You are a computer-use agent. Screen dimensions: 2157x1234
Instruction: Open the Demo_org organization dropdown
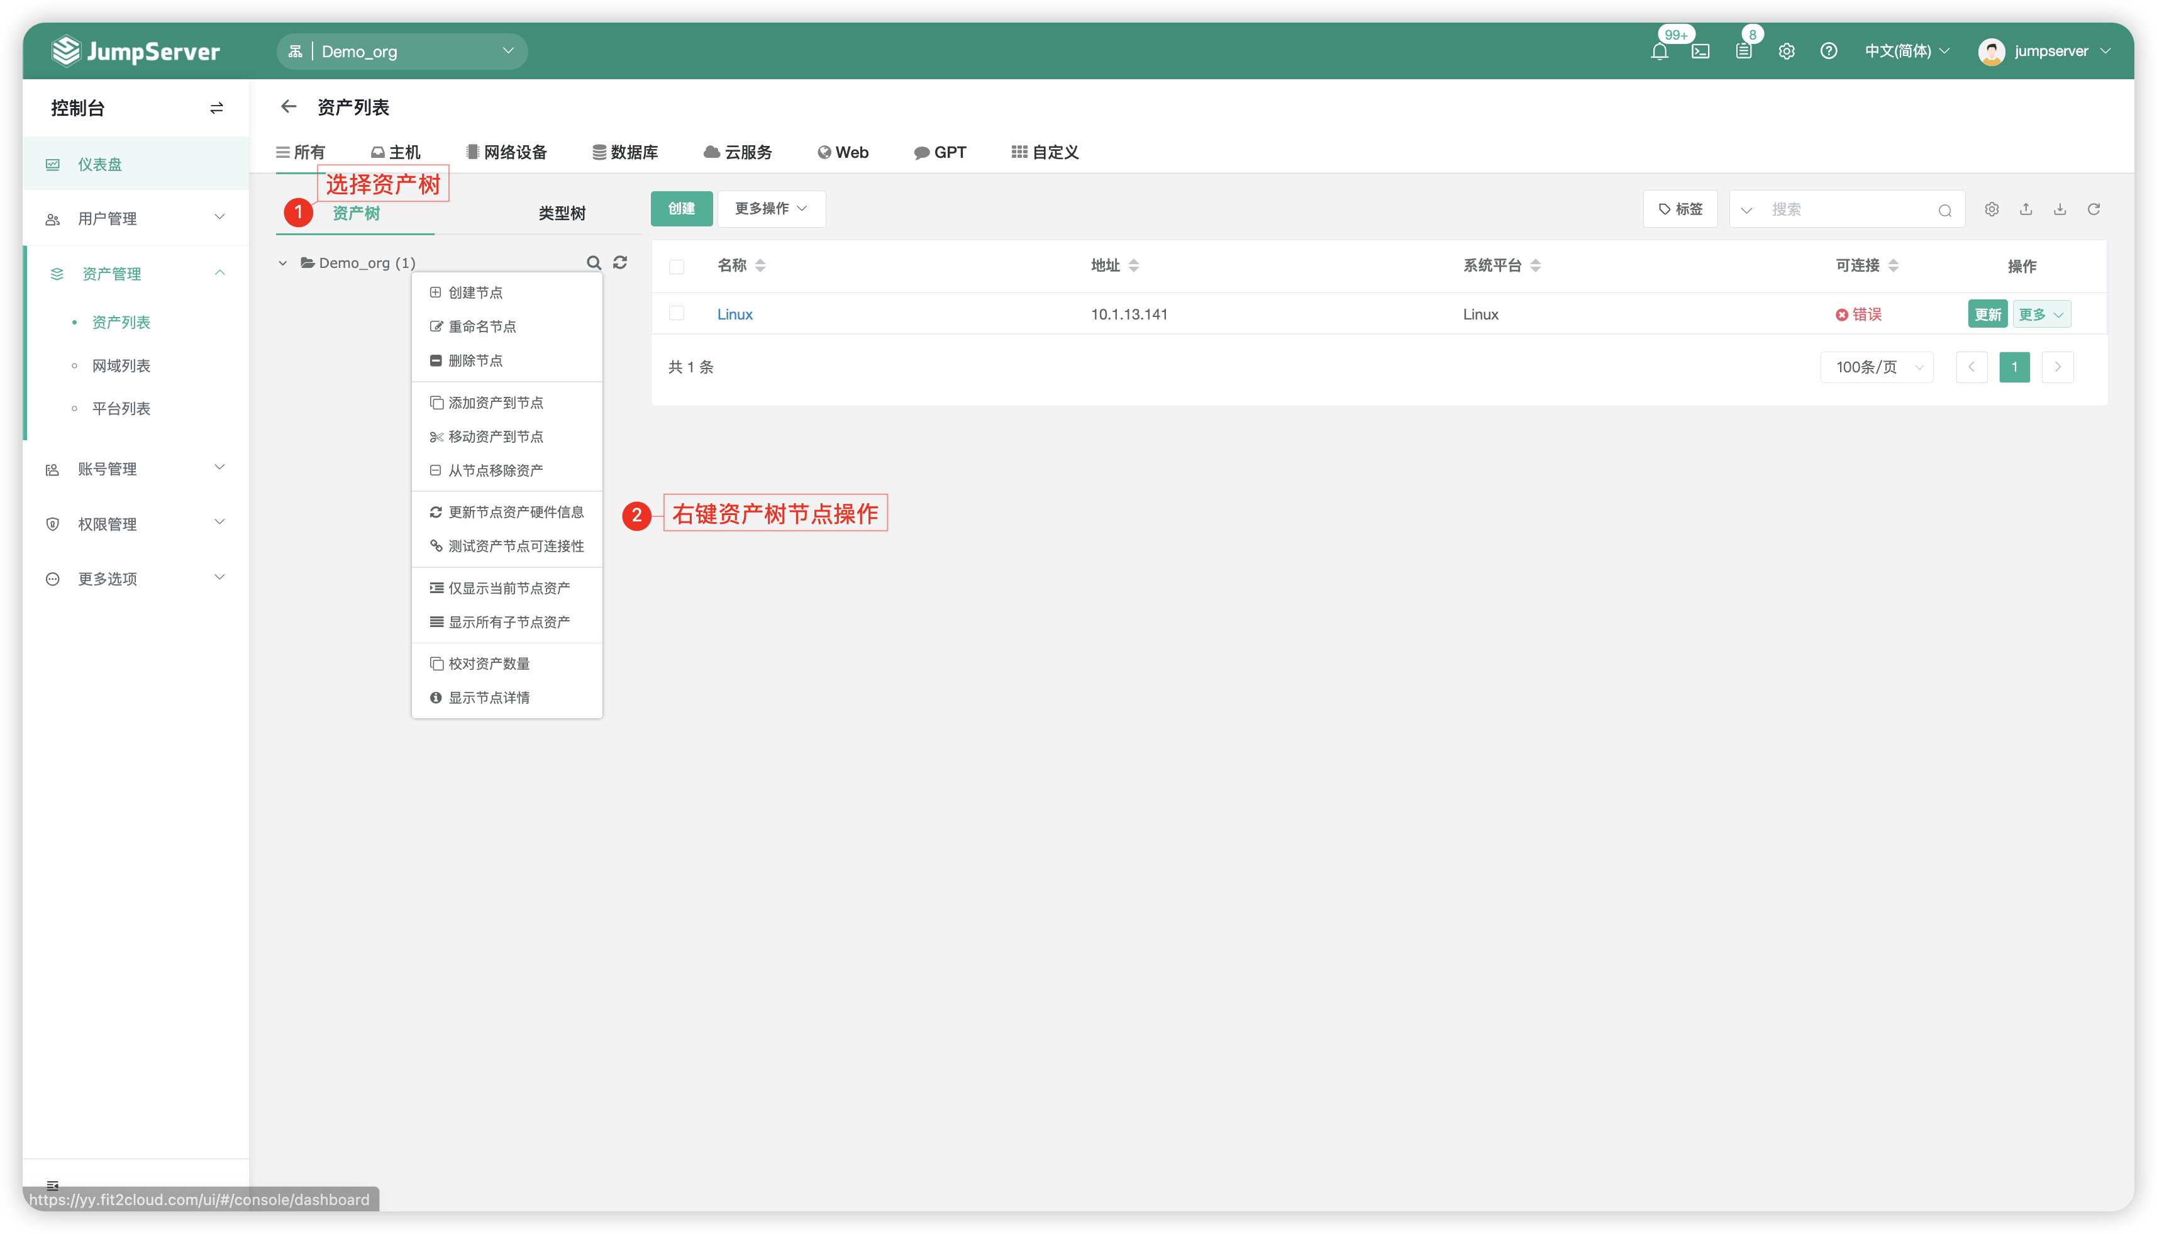point(402,52)
